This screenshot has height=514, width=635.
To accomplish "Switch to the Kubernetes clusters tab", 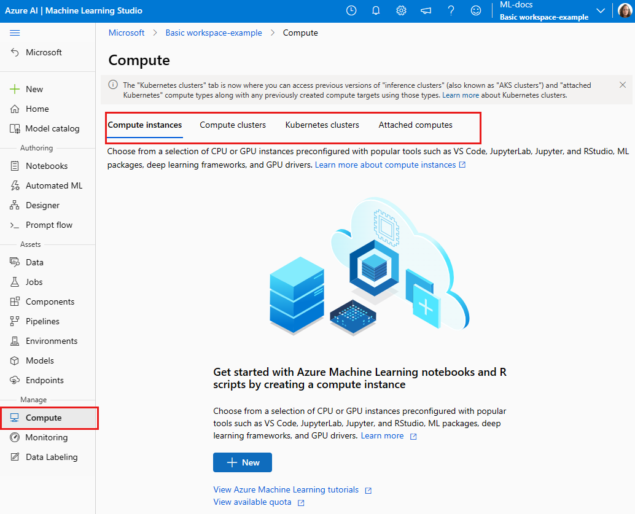I will click(322, 125).
